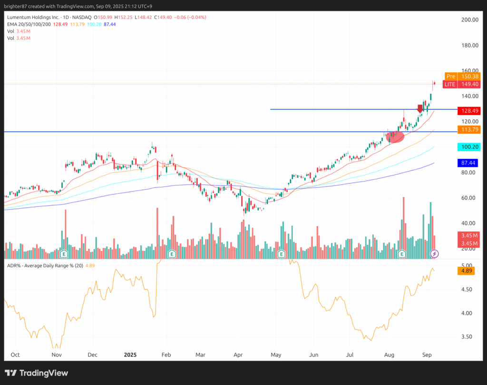Click the red LITE 149.40 price label
487x385 pixels.
click(x=461, y=84)
